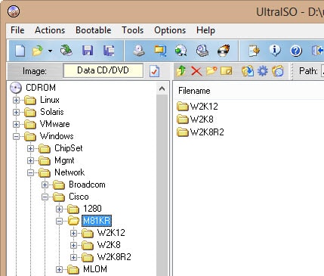Open the Actions menu

coord(50,30)
